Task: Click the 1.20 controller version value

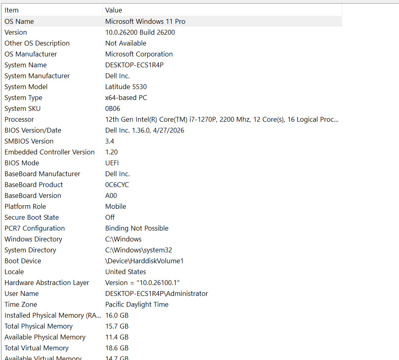Action: coord(111,152)
